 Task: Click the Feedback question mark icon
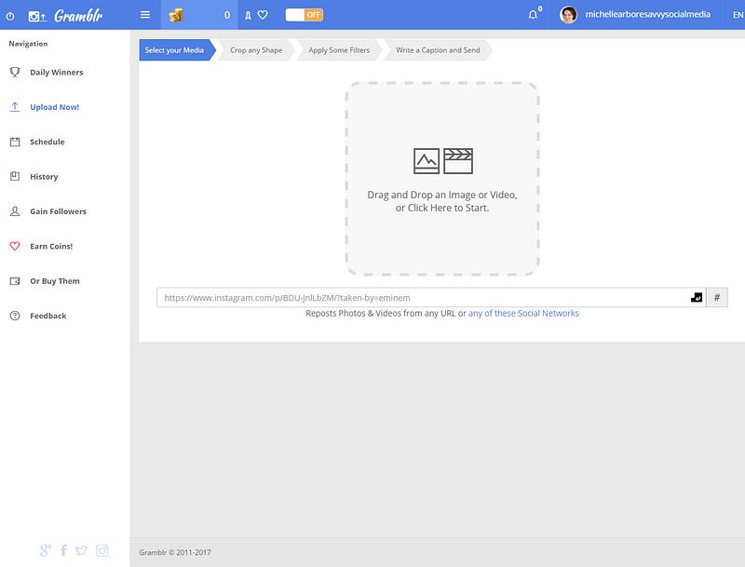click(x=15, y=316)
